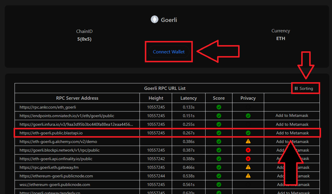The height and width of the screenshot is (194, 332).
Task: Click the green privacy check for blastapi
Action: tap(248, 133)
